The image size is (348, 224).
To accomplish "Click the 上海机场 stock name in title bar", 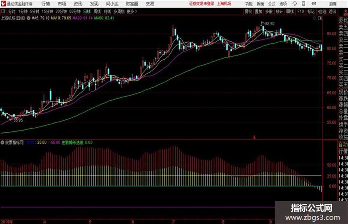I will coord(224,4).
